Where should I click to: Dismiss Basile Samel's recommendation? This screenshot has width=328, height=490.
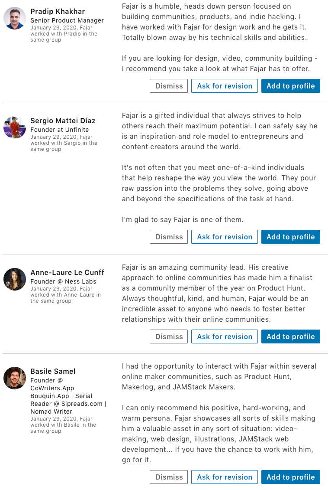(x=169, y=477)
